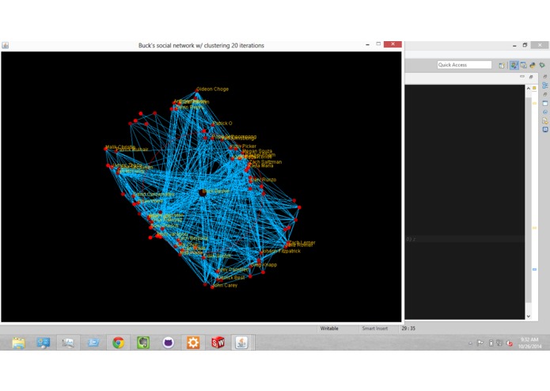Open the blue monitor view icon in trim
The image size is (550, 391).
point(544,129)
